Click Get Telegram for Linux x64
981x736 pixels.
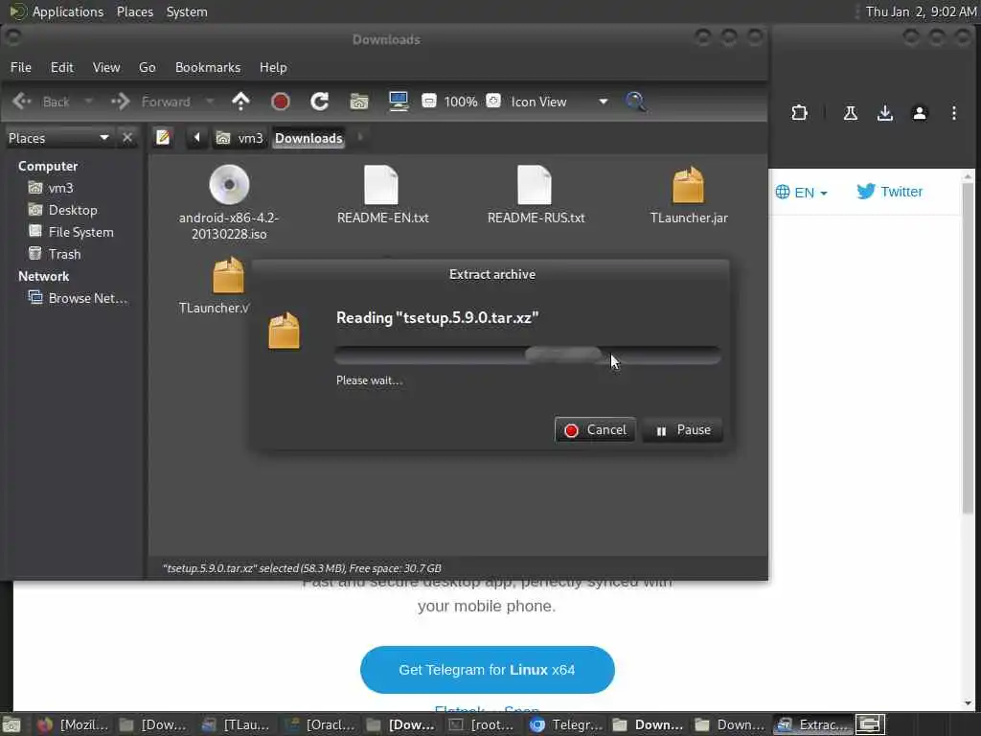click(488, 670)
